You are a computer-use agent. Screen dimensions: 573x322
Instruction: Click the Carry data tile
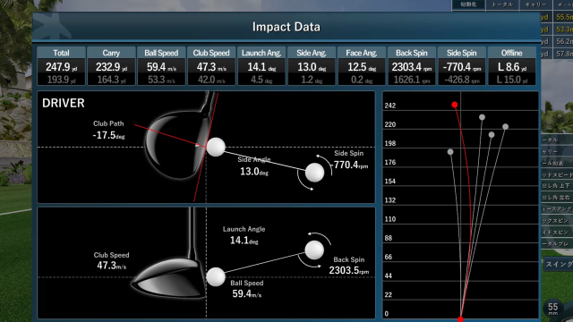pyautogui.click(x=111, y=66)
